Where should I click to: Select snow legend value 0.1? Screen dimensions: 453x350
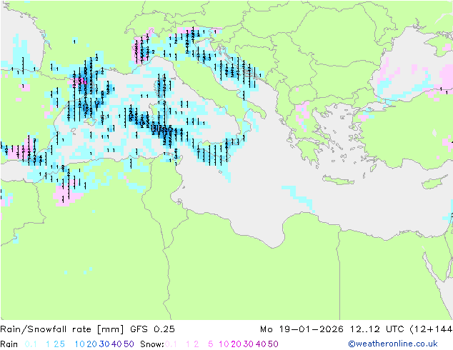[x=171, y=344]
